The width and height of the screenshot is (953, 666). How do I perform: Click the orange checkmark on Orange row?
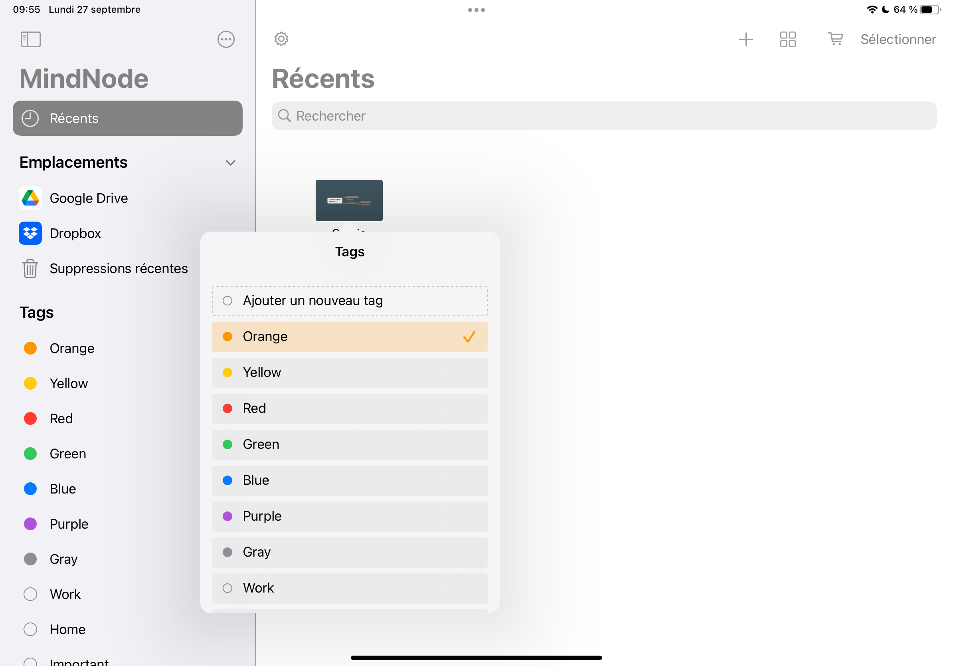pos(469,337)
